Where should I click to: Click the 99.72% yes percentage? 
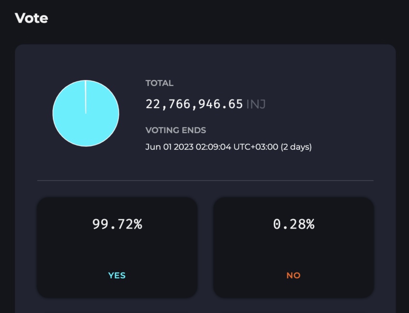(x=117, y=224)
